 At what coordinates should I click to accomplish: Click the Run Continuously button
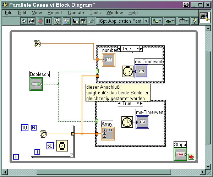32,21
